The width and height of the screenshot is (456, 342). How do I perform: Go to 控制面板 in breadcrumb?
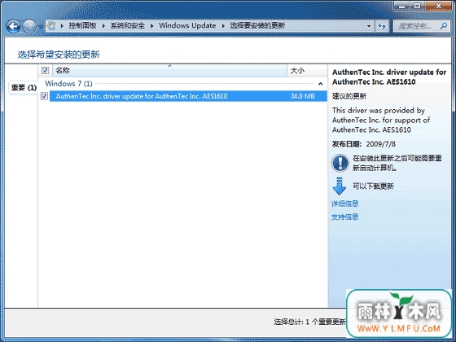pyautogui.click(x=82, y=25)
